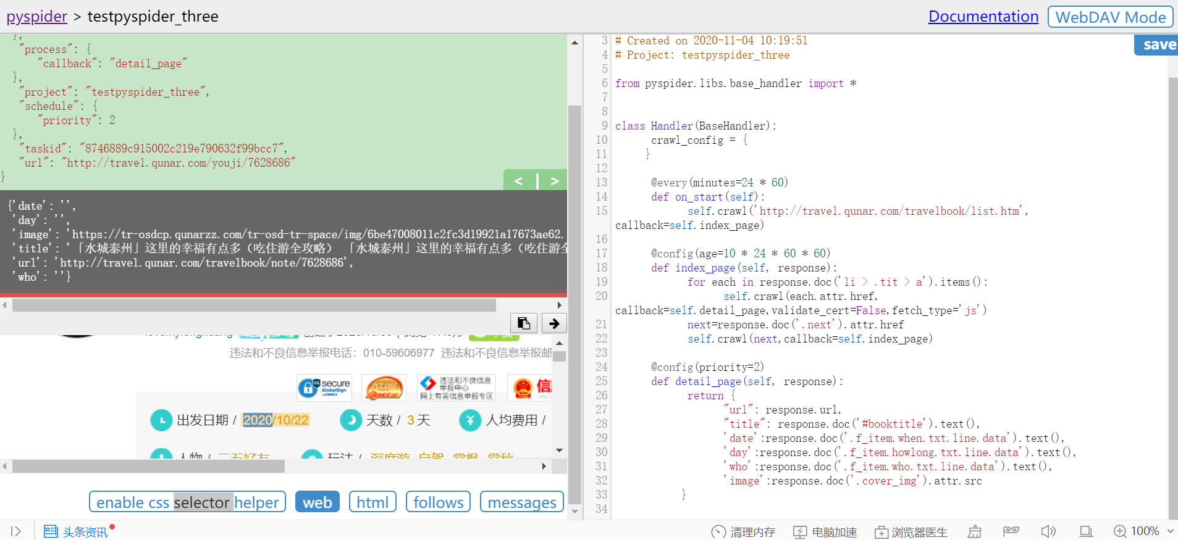Click the PCI DSS certification badge

pyautogui.click(x=384, y=388)
